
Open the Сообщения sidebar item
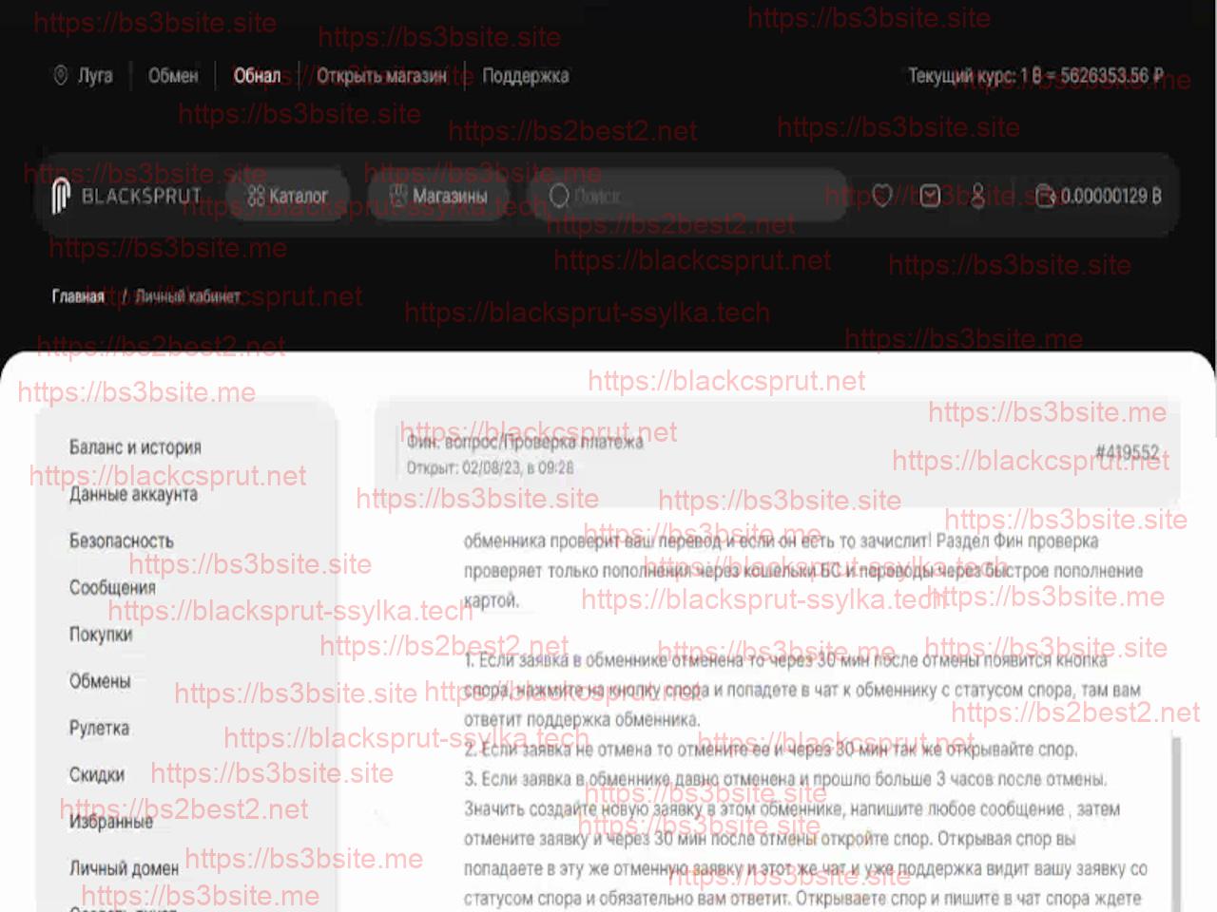(x=112, y=587)
